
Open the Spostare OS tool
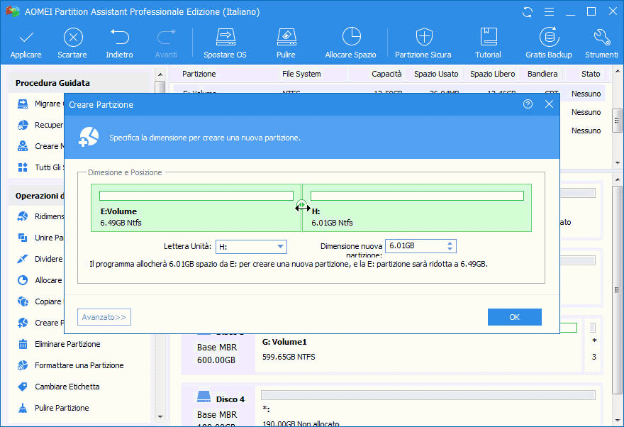tap(225, 37)
